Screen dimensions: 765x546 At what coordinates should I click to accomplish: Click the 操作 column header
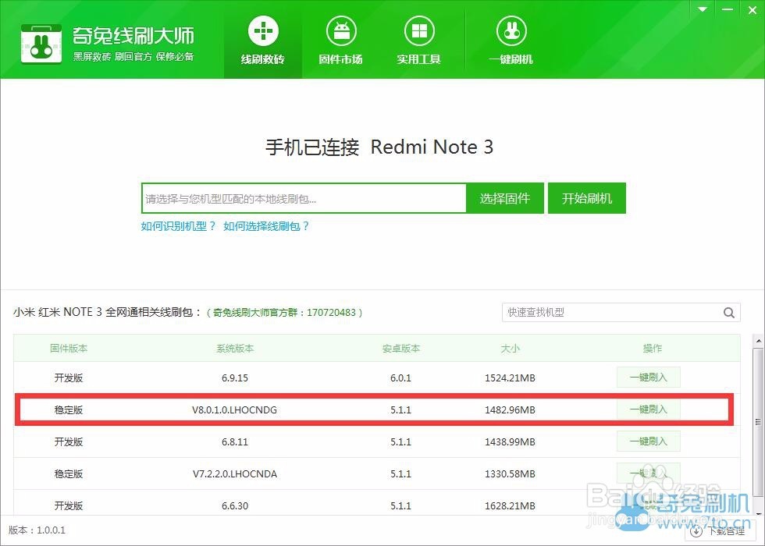pos(653,349)
